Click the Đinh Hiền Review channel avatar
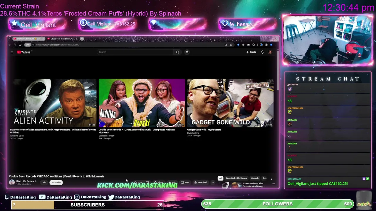 click(x=12, y=182)
